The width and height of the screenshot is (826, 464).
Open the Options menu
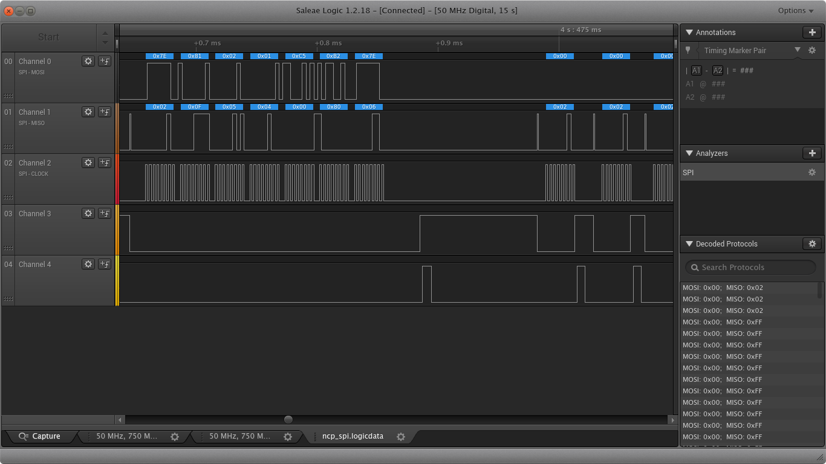tap(794, 10)
